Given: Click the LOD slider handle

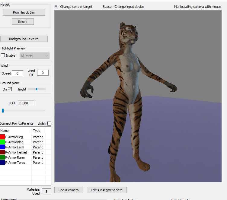Looking at the screenshot, I should (x=3, y=111).
